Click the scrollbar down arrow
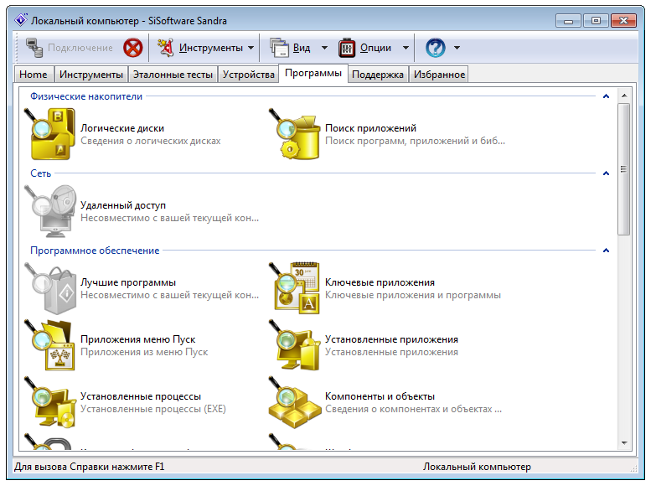This screenshot has height=491, width=656. [624, 442]
